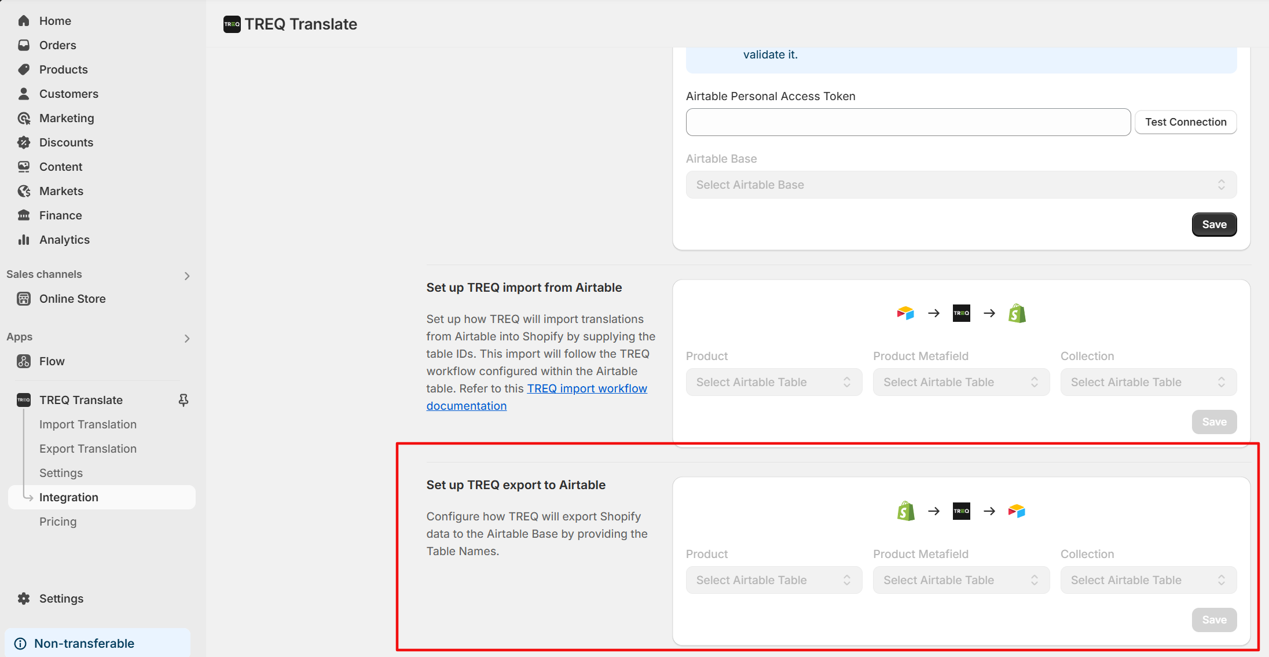Open the Select Airtable Base dropdown
1269x657 pixels.
pyautogui.click(x=961, y=185)
